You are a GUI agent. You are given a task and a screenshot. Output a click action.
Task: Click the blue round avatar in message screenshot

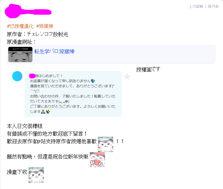(x=17, y=76)
